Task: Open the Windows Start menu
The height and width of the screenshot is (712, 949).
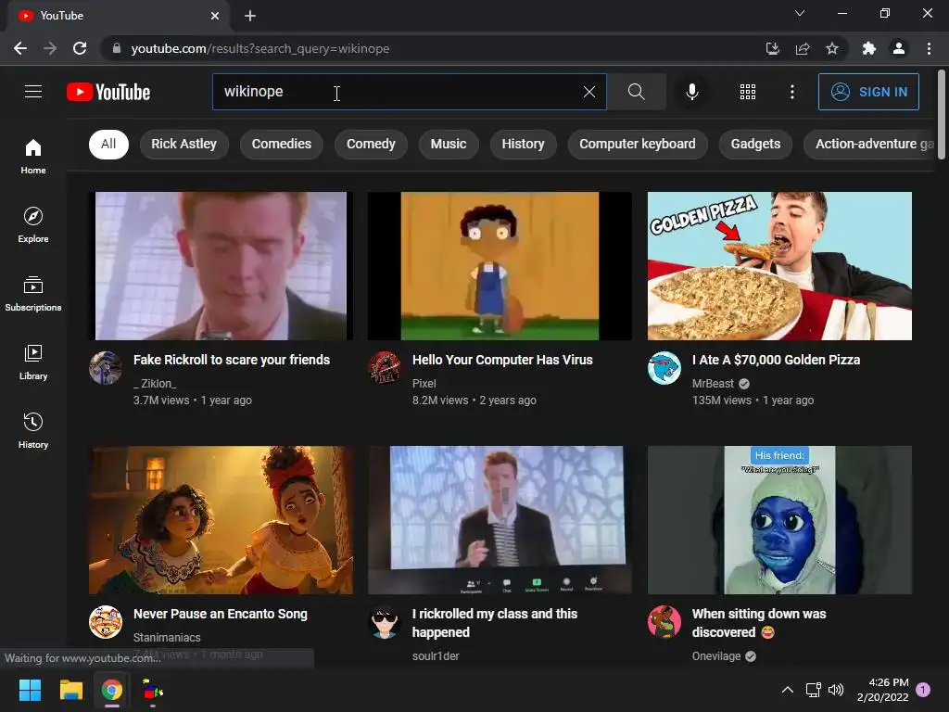Action: tap(30, 690)
